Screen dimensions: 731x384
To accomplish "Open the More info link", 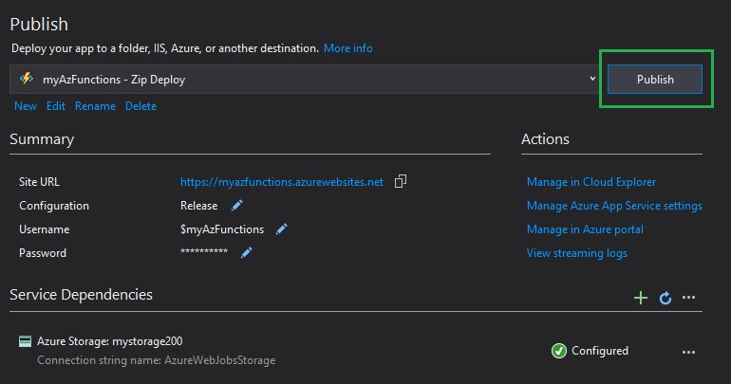I will (347, 47).
